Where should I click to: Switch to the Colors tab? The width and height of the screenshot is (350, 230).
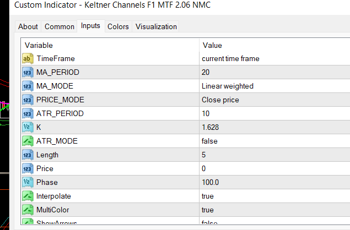118,26
